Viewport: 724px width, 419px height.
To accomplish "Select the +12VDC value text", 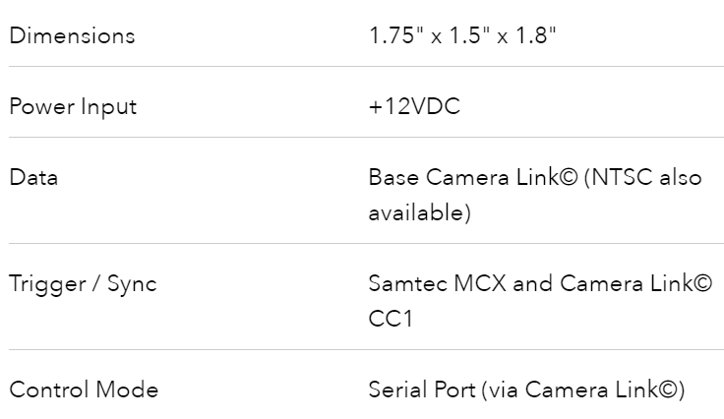I will pos(415,106).
